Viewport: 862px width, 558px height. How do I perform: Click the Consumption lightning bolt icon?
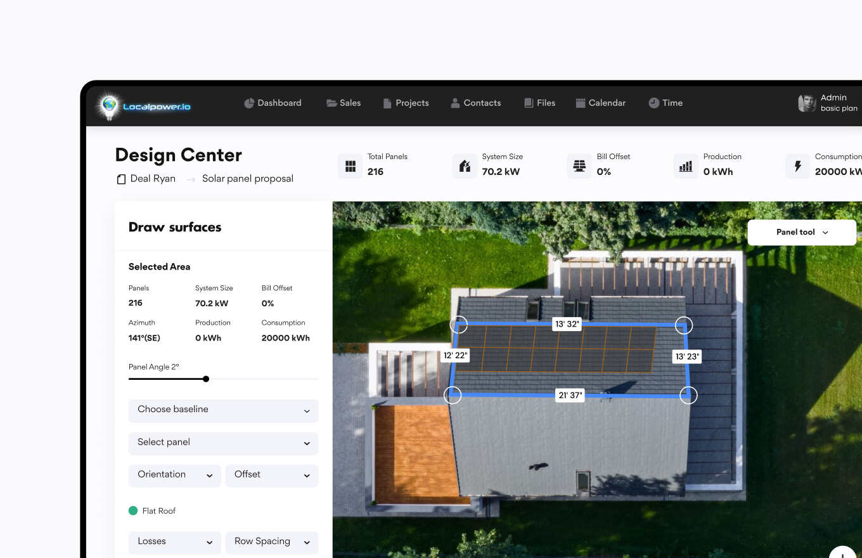(x=797, y=166)
